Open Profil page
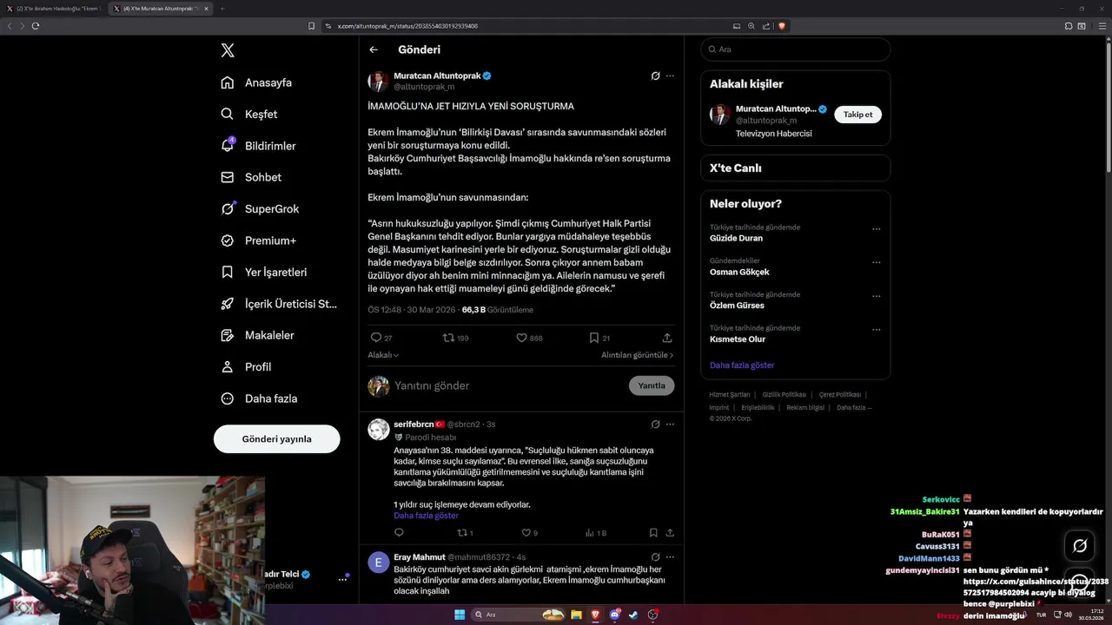Viewport: 1112px width, 625px height. pos(246,366)
